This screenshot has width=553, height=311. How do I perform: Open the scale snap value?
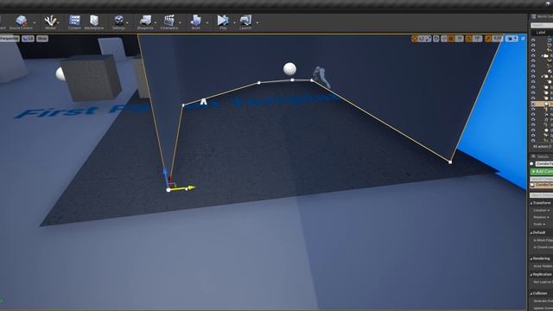tap(498, 39)
